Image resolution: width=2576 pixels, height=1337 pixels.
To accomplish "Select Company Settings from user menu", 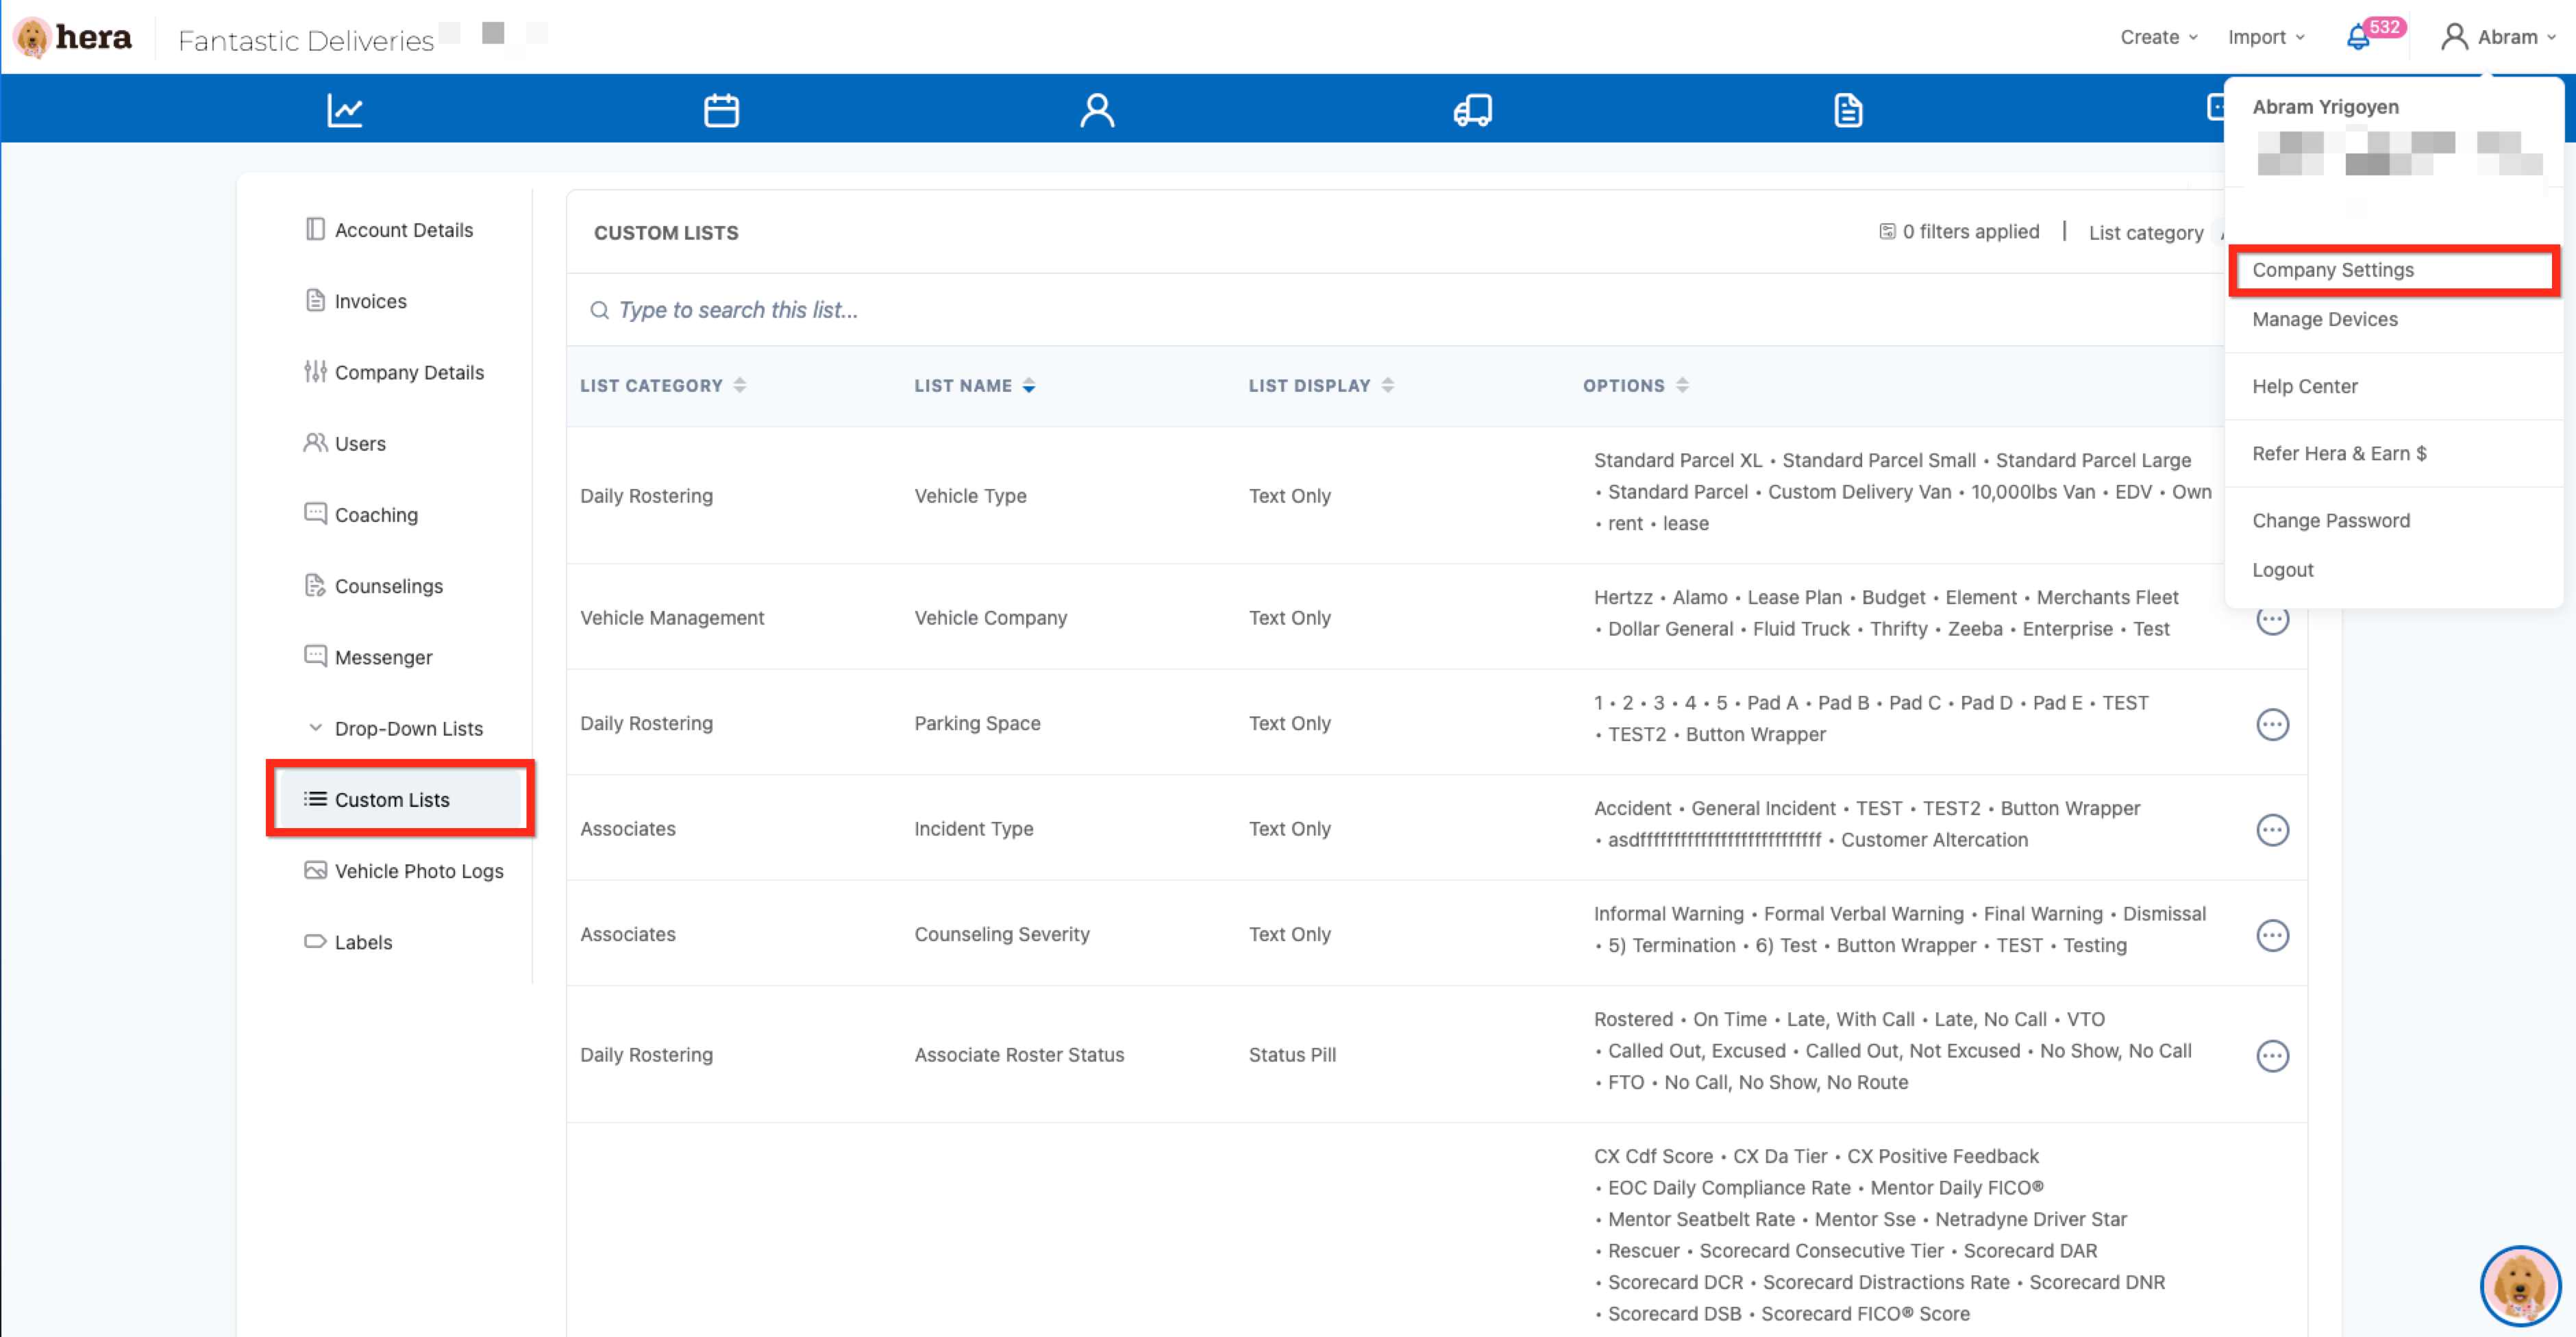I will point(2333,270).
